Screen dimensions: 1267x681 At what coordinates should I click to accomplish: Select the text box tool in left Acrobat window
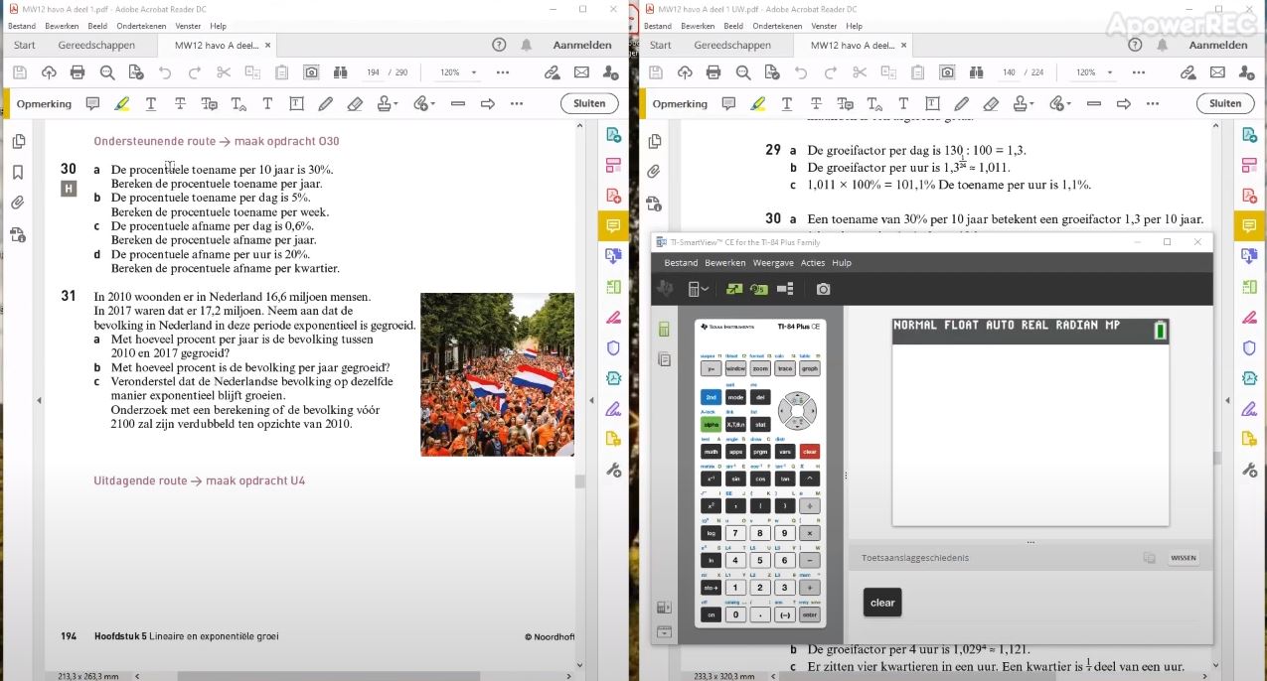[x=296, y=103]
